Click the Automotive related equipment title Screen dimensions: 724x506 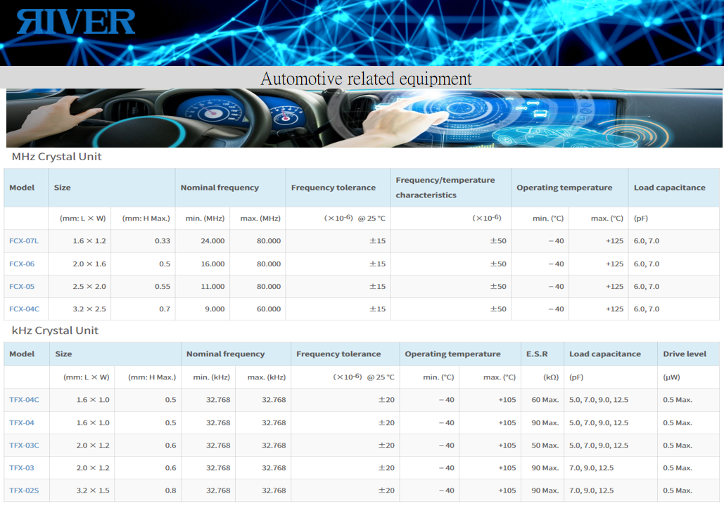[x=366, y=78]
